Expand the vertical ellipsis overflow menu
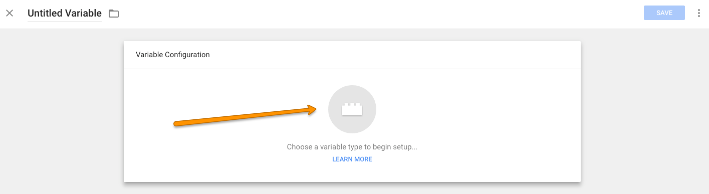The height and width of the screenshot is (194, 709). (699, 13)
